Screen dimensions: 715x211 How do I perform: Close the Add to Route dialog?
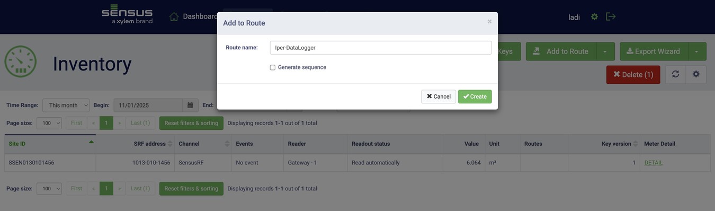click(x=489, y=22)
